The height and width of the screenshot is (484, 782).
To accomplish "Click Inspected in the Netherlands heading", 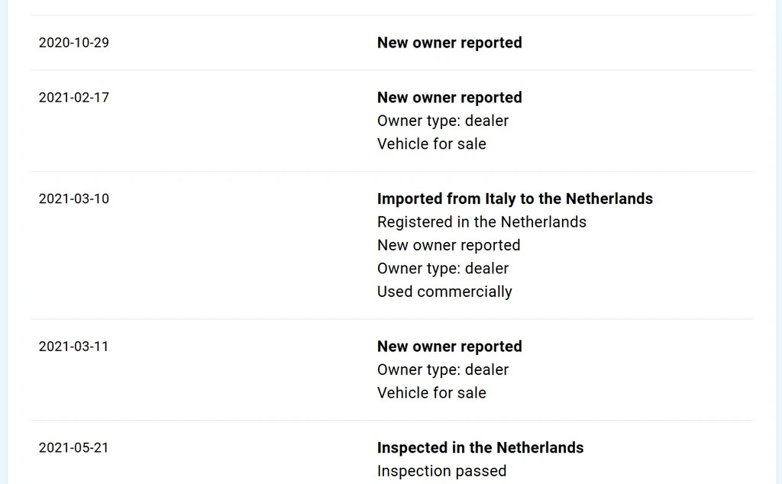I will [480, 447].
